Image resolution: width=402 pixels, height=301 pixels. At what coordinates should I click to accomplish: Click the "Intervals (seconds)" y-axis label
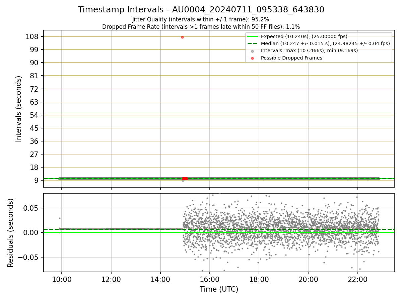[x=19, y=109]
